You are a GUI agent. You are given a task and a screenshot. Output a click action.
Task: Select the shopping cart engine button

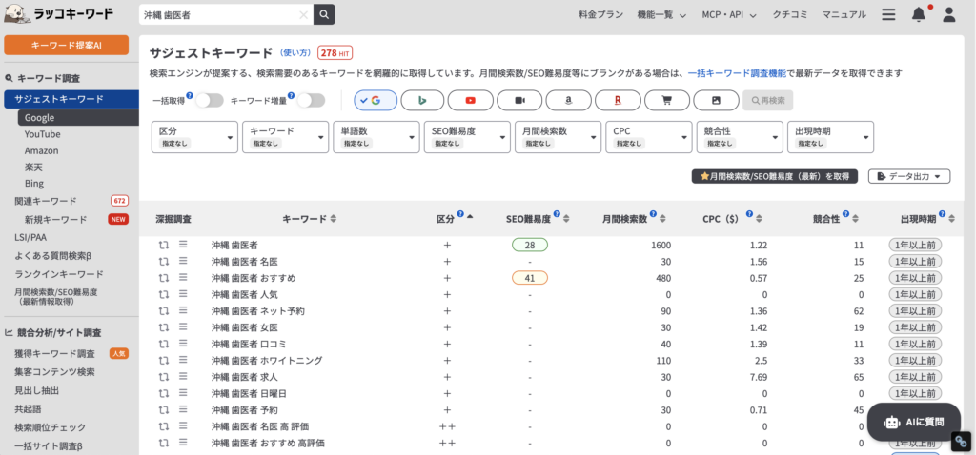(x=666, y=100)
